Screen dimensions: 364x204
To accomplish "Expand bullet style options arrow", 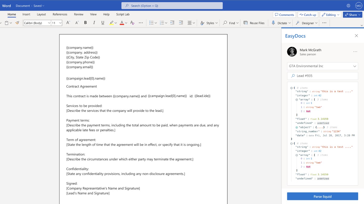I will coord(156,23).
